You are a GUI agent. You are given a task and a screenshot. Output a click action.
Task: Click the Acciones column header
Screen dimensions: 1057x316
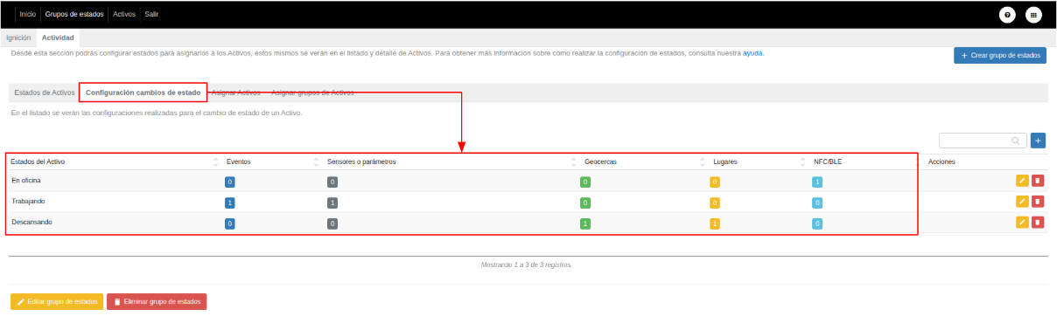[941, 161]
